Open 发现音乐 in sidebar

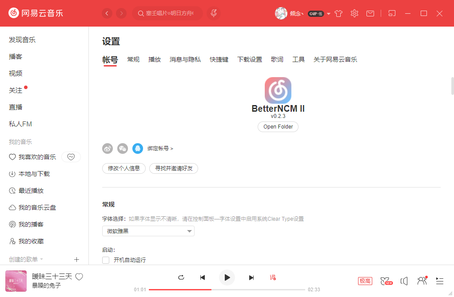coord(22,40)
